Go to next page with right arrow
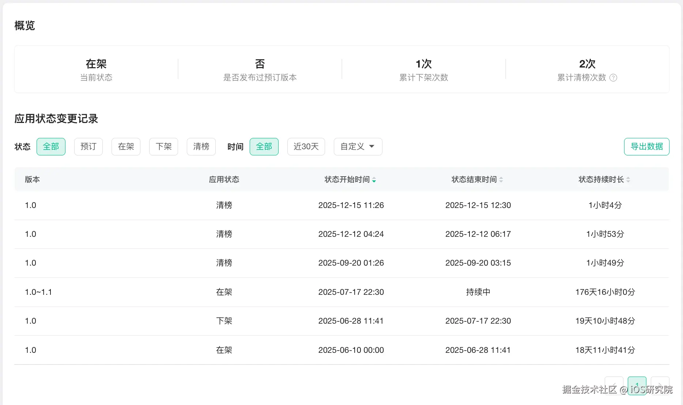This screenshot has width=683, height=405. point(660,385)
